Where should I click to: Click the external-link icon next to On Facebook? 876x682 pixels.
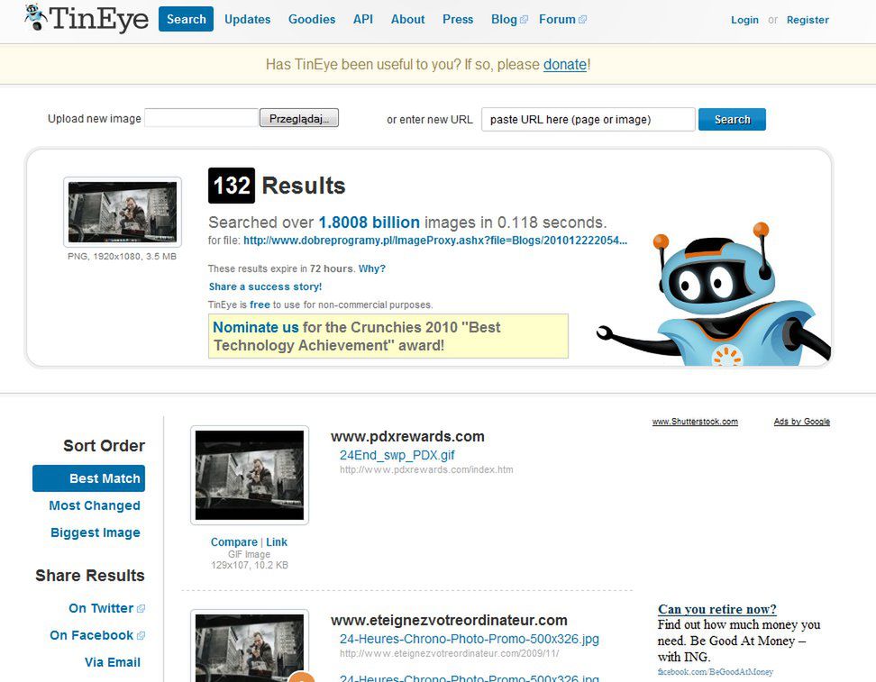click(141, 636)
